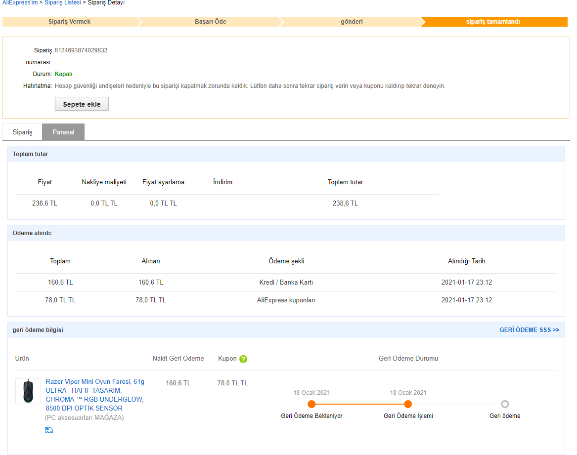Click the final Geri ödeme timeline circle

[x=505, y=404]
